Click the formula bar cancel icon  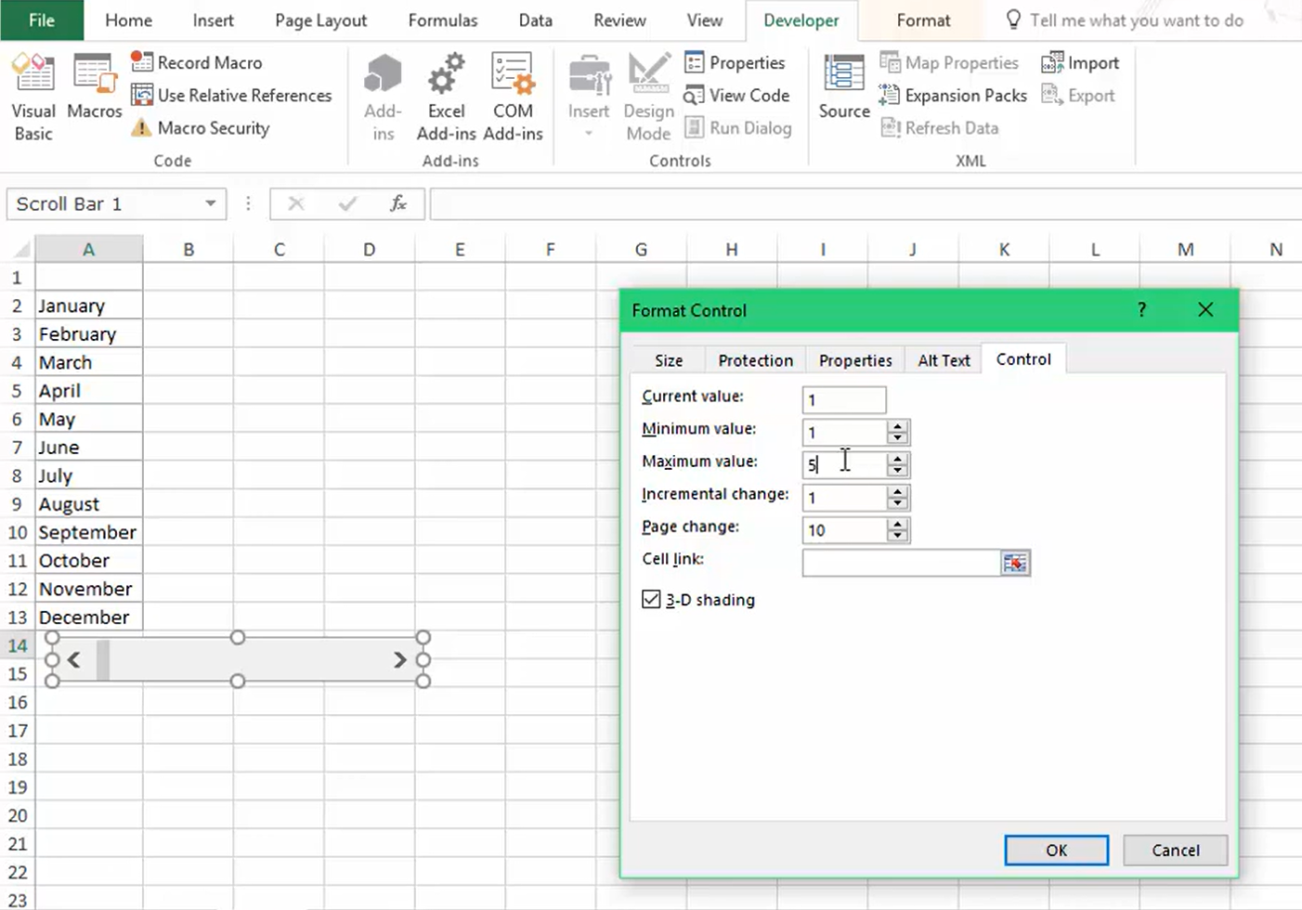296,203
